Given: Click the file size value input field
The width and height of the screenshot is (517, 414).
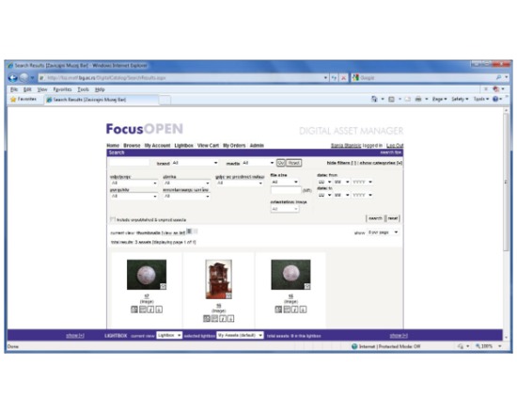Looking at the screenshot, I should [x=286, y=190].
